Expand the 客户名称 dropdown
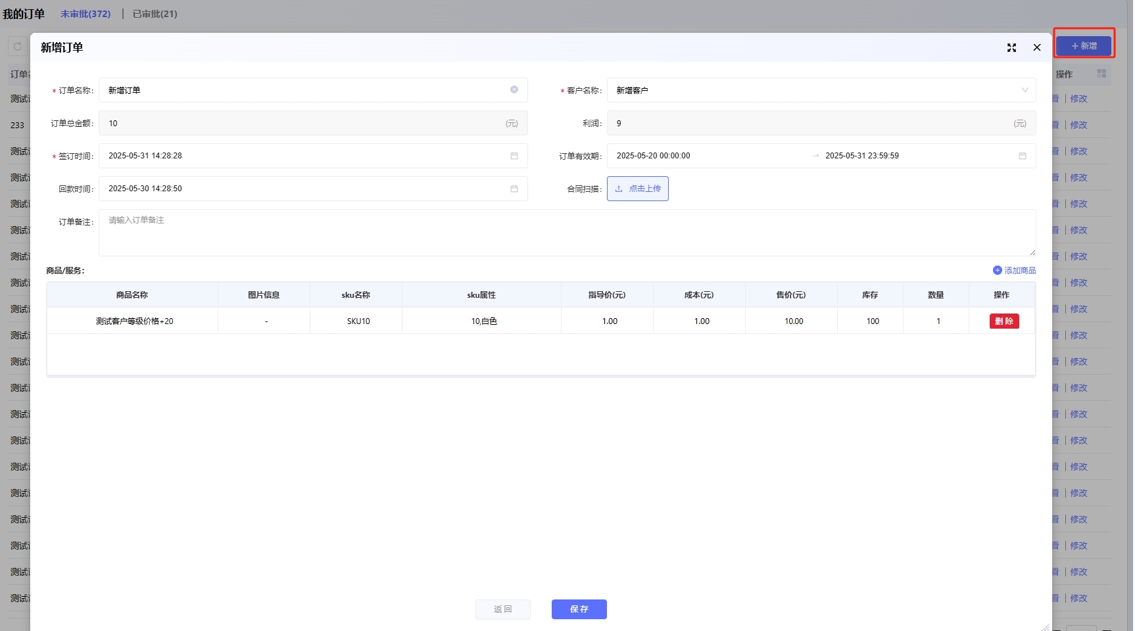This screenshot has height=631, width=1135. [1025, 90]
